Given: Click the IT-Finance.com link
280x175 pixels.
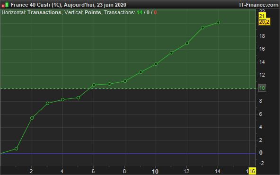Looking at the screenshot, I should pyautogui.click(x=259, y=5).
